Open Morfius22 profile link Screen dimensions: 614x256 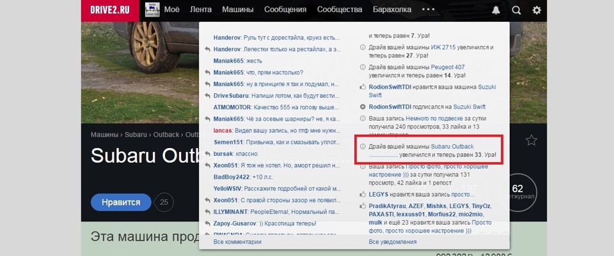(441, 215)
